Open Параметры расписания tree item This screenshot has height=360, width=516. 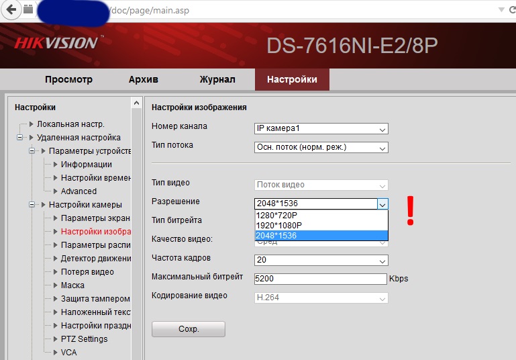(96, 245)
